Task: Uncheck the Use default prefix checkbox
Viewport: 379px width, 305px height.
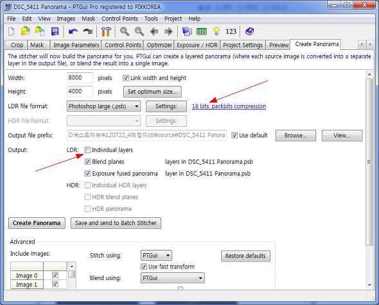Action: click(x=234, y=135)
